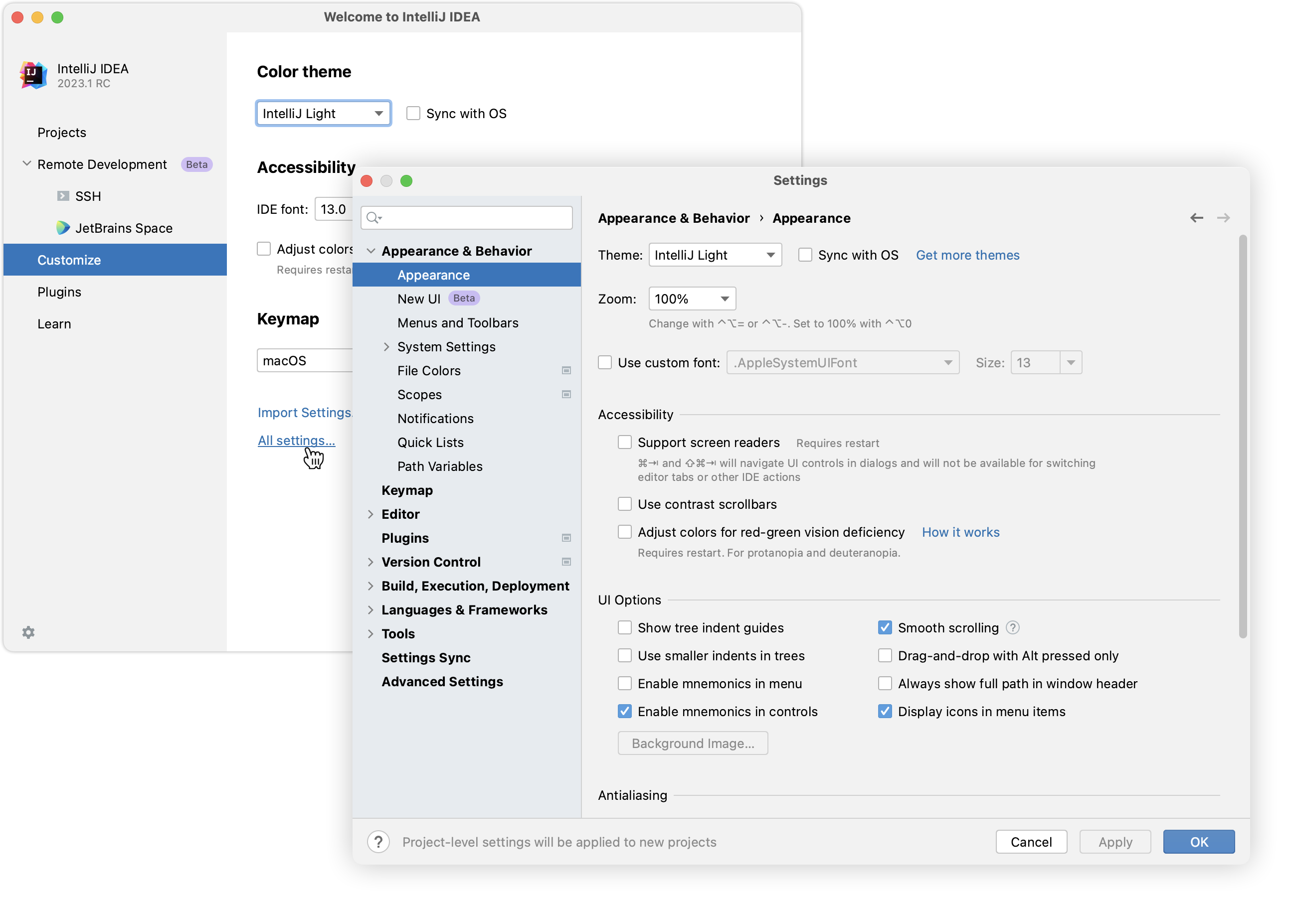
Task: Click the Cancel button
Action: pos(1031,842)
